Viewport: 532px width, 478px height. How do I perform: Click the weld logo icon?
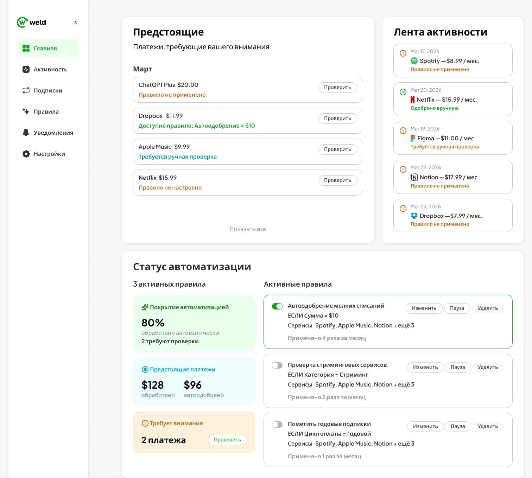[23, 22]
